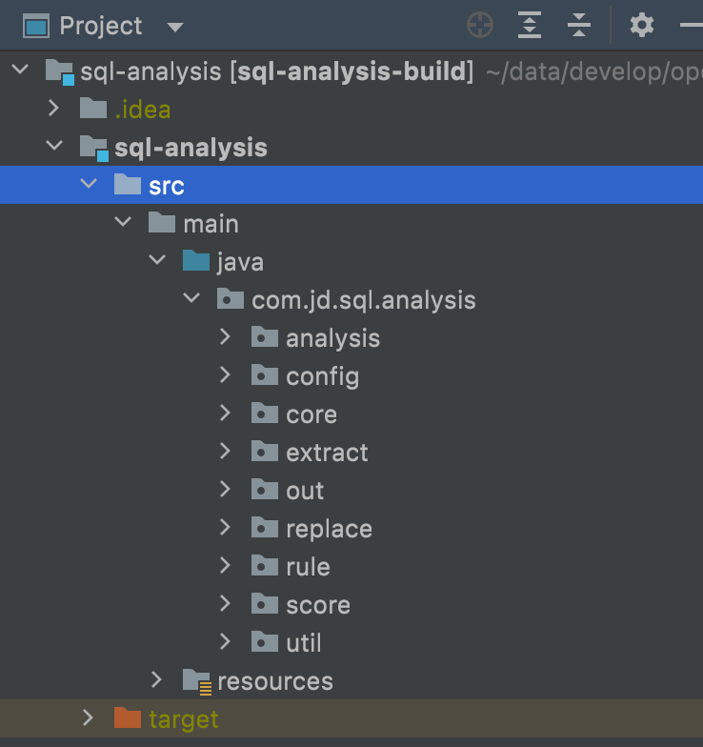The width and height of the screenshot is (703, 747).
Task: Click the locate/select opened file target icon
Action: [481, 26]
